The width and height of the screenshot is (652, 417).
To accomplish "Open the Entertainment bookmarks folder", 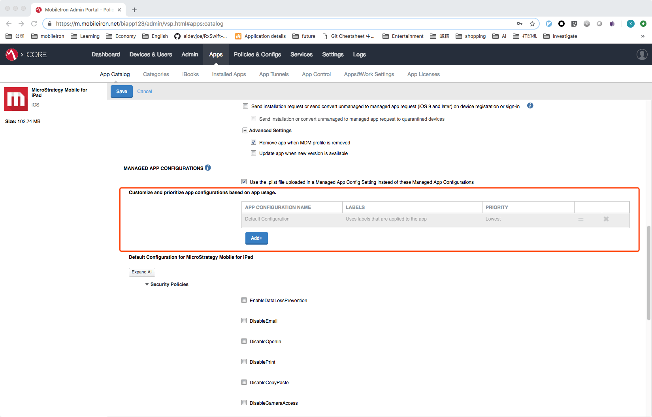I will (403, 36).
